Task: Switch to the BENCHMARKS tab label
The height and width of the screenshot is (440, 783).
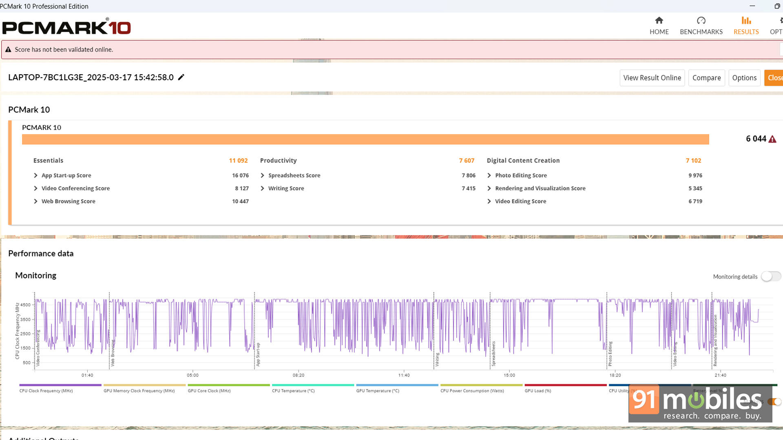Action: (701, 32)
